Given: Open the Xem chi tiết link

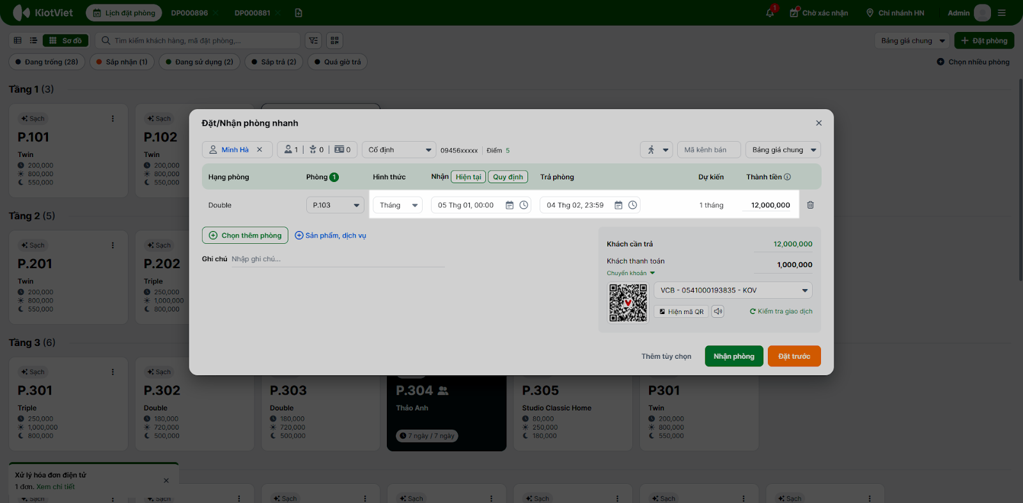Looking at the screenshot, I should 56,486.
